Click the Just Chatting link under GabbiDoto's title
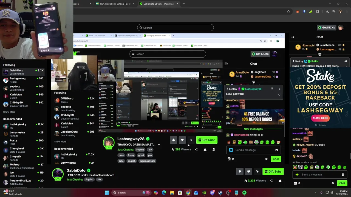351x197 pixels. (x=74, y=179)
